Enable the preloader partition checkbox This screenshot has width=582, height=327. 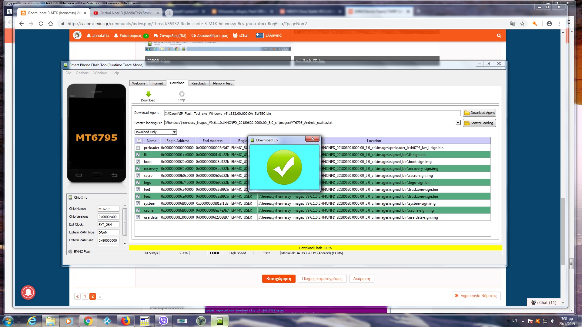(138, 148)
